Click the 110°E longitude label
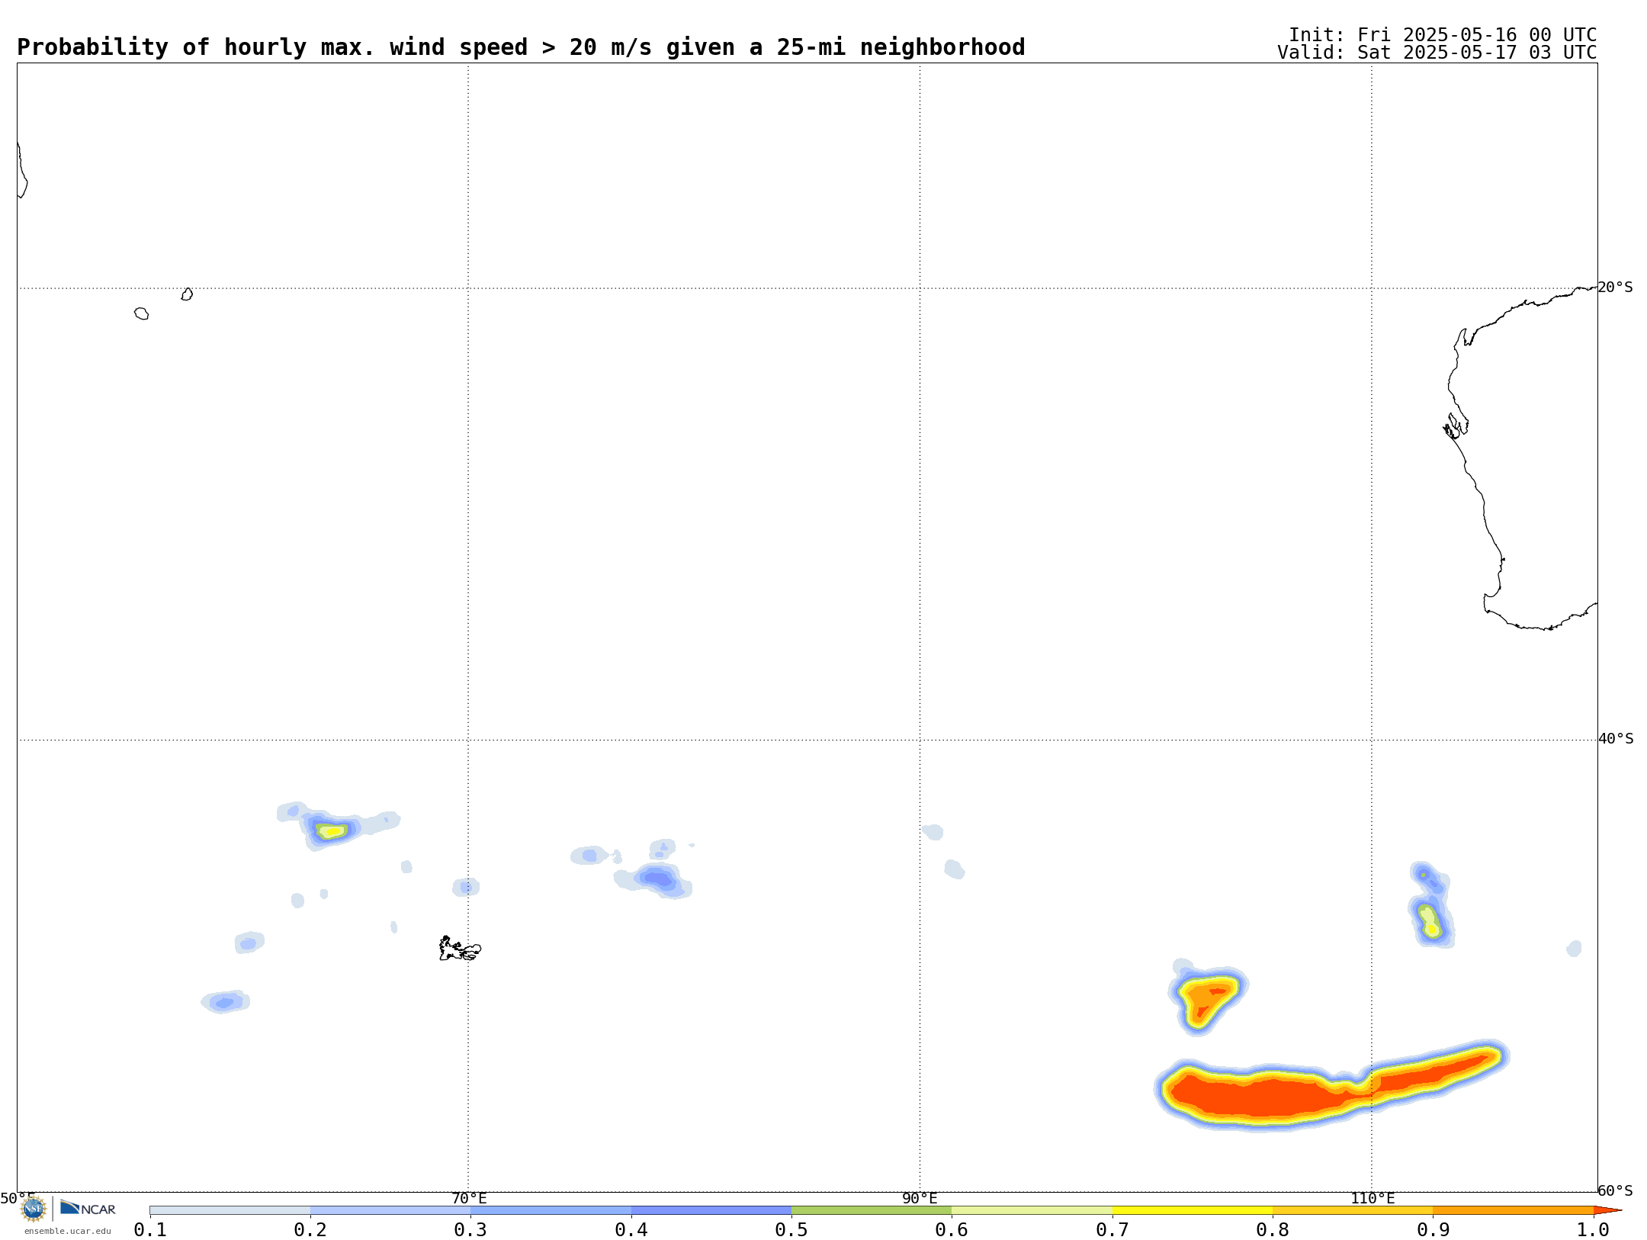1647x1240 pixels. [1372, 1199]
